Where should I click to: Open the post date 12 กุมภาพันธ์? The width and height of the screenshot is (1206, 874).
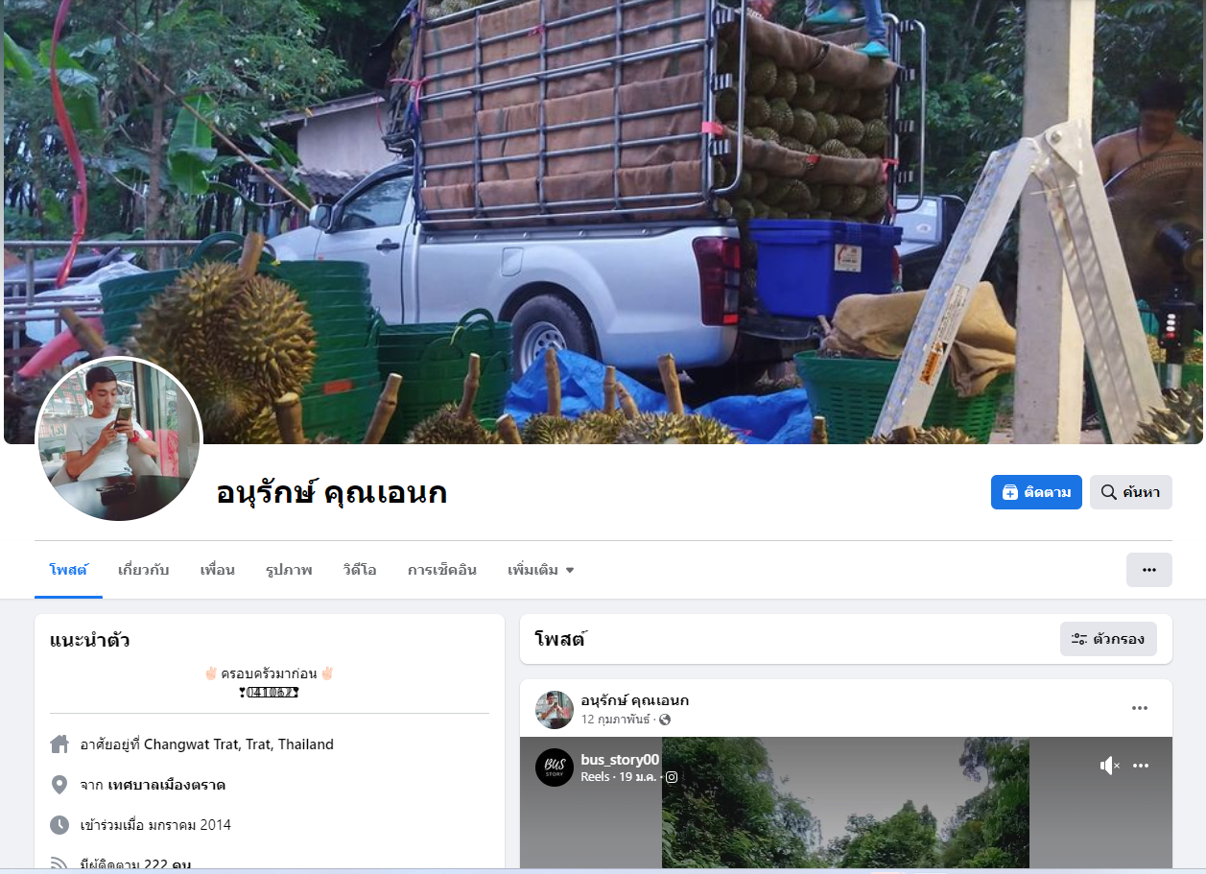(615, 720)
